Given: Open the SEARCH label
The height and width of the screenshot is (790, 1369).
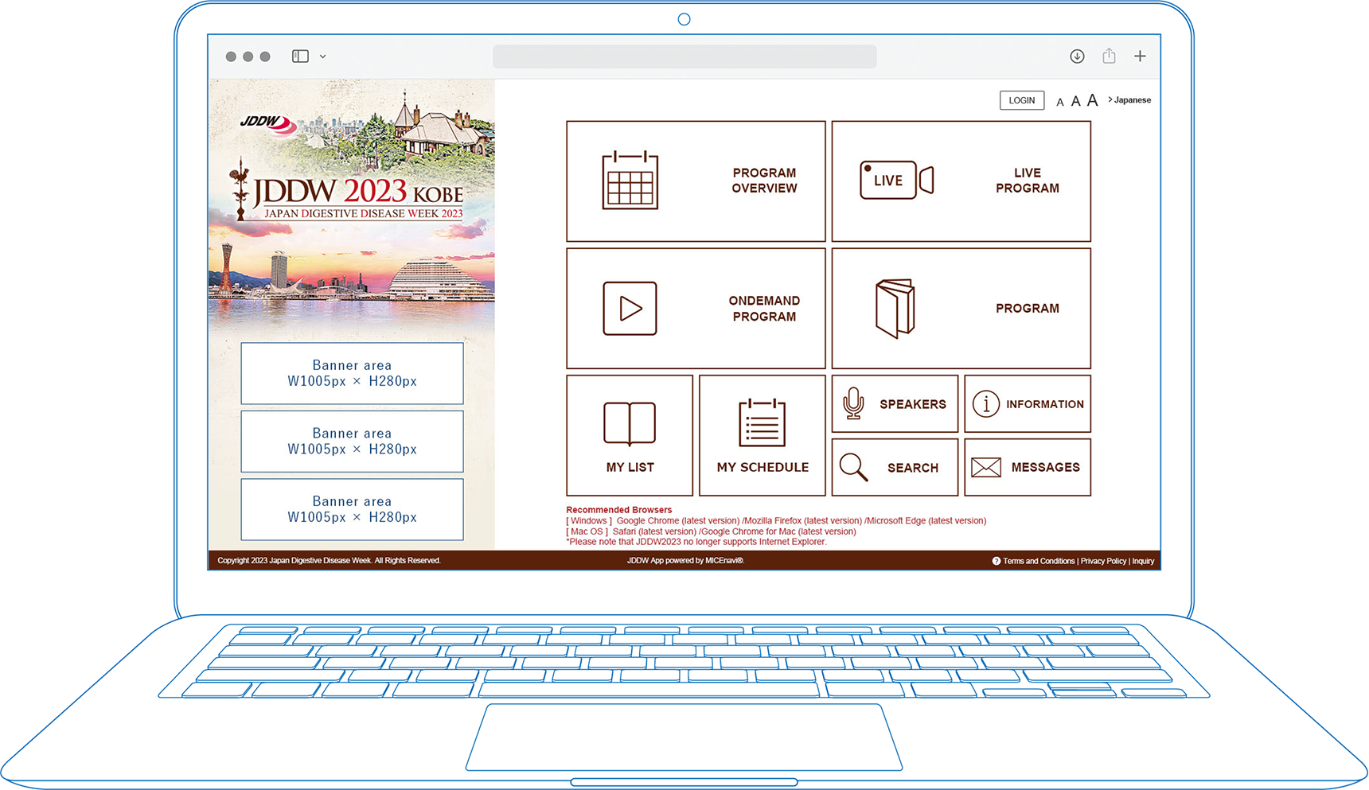Looking at the screenshot, I should coord(912,468).
